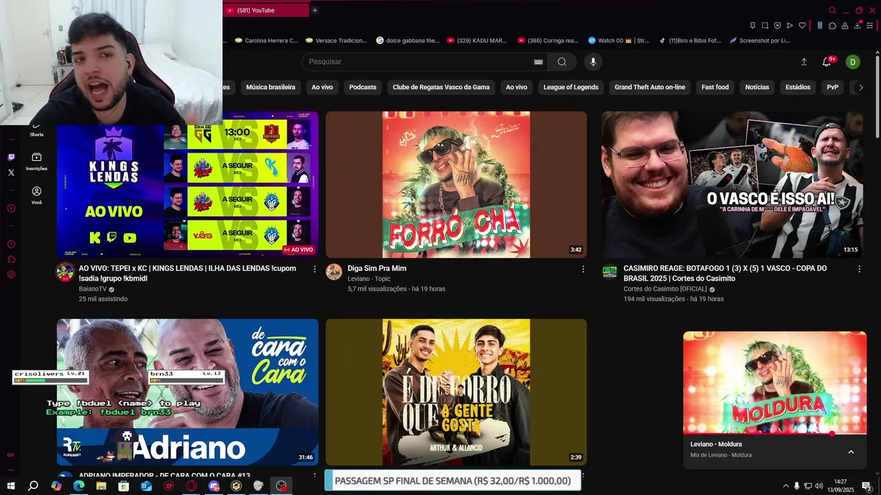Select the Podcasts chip
Viewport: 881px width, 495px height.
tap(363, 87)
